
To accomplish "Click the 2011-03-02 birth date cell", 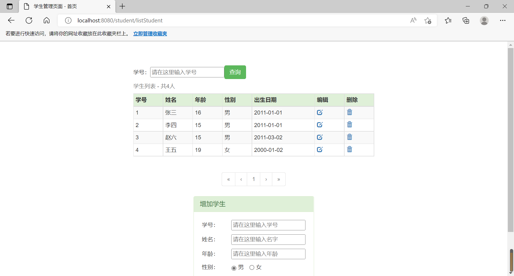I will (x=283, y=137).
